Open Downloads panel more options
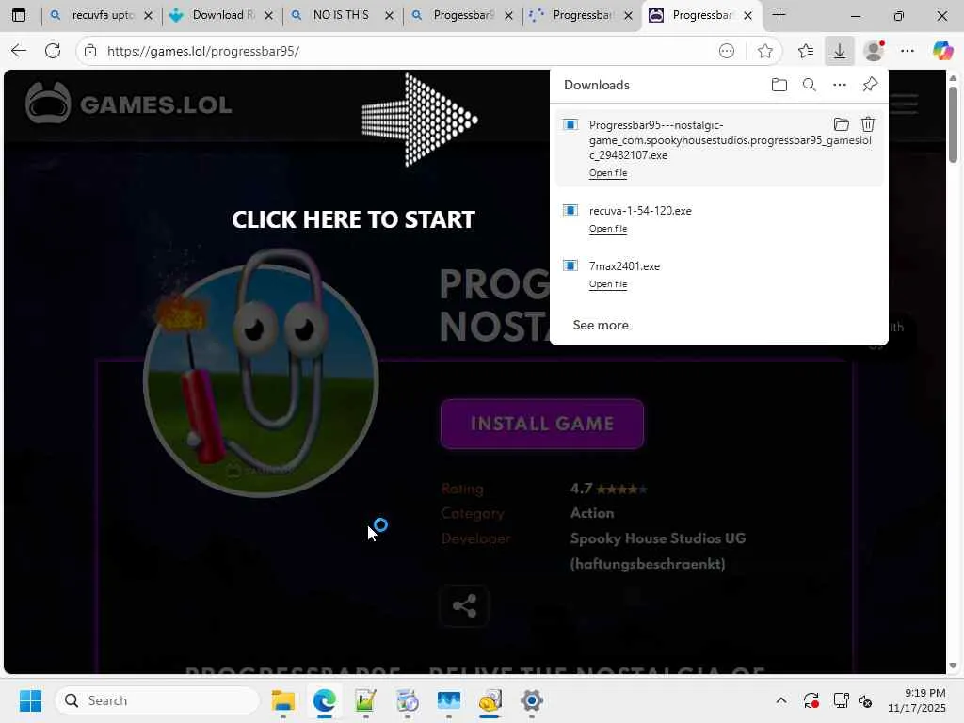 tap(839, 85)
